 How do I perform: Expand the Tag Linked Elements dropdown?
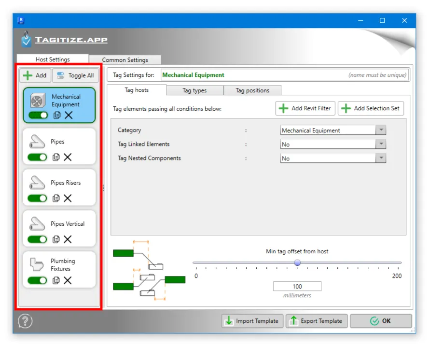point(381,145)
